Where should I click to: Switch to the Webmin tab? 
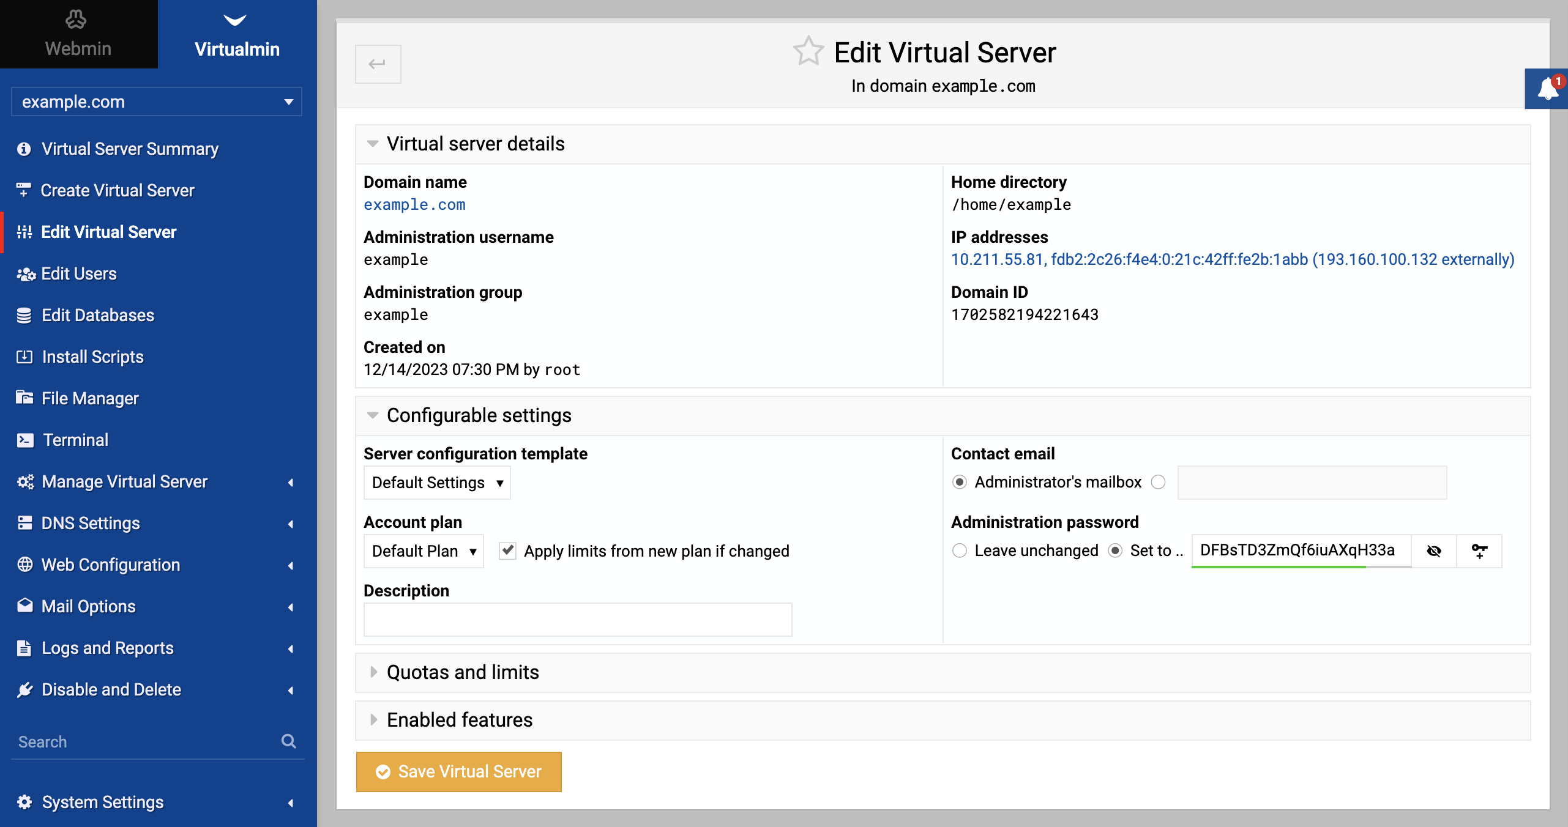coord(79,34)
